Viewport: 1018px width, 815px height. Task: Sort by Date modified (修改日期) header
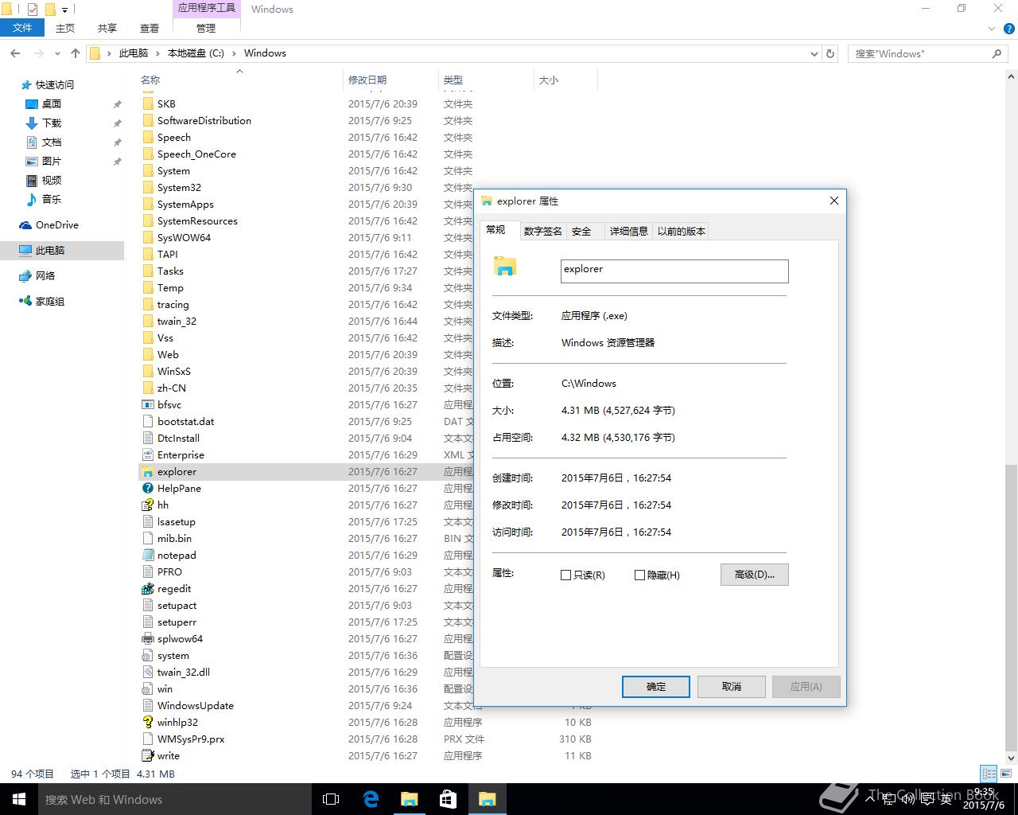pyautogui.click(x=390, y=80)
